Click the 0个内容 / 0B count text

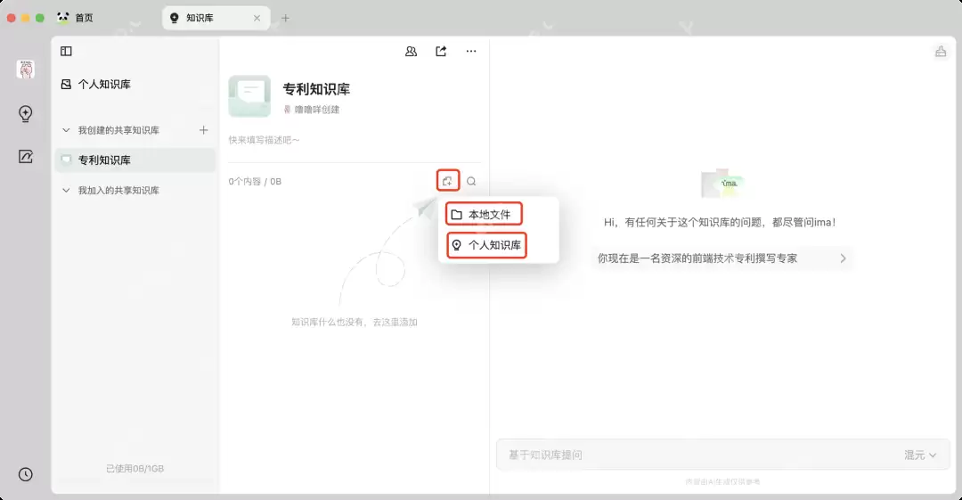(x=255, y=182)
